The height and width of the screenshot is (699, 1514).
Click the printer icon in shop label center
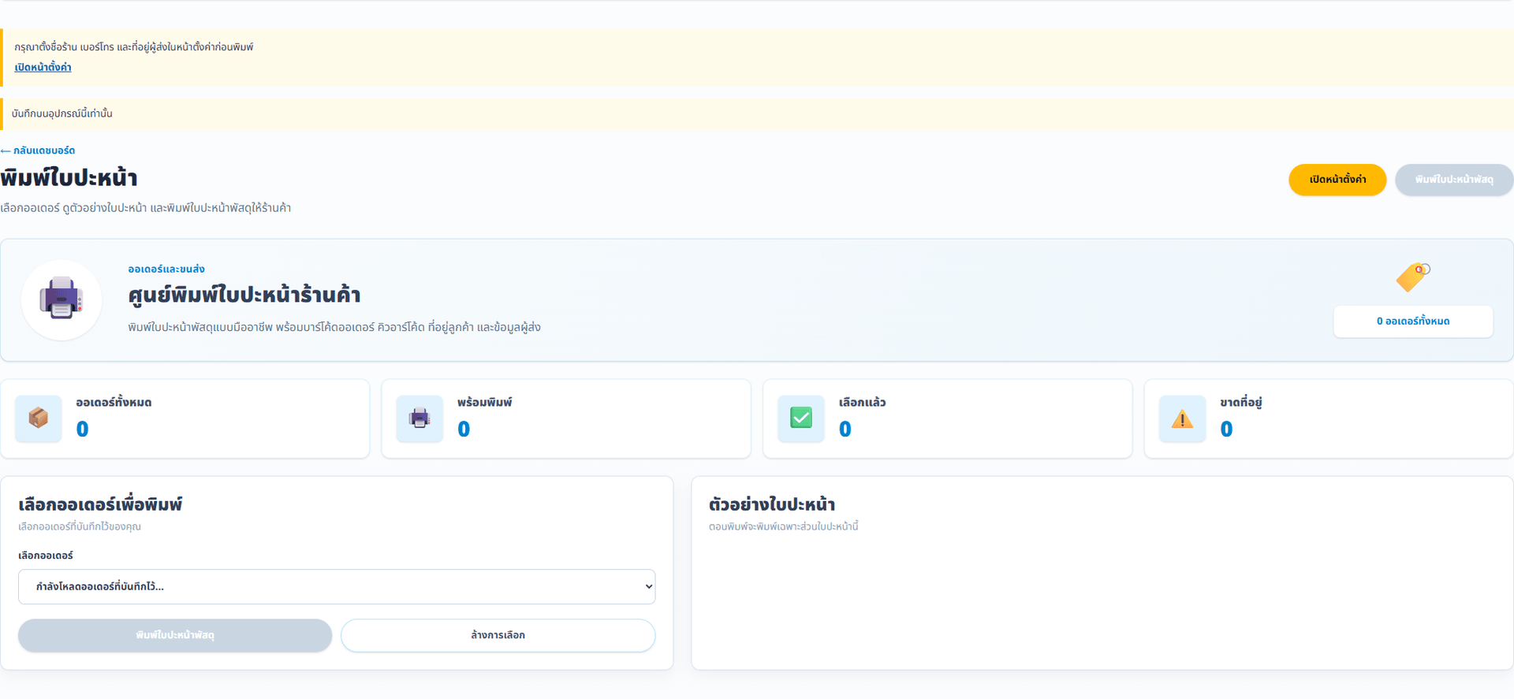pos(62,299)
